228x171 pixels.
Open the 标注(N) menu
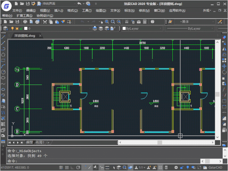coord(129,11)
